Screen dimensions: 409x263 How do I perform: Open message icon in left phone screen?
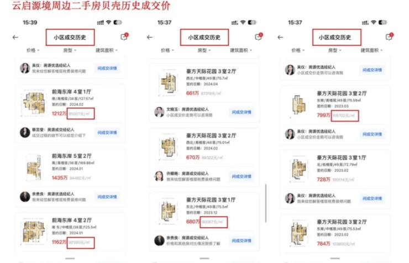(x=124, y=37)
